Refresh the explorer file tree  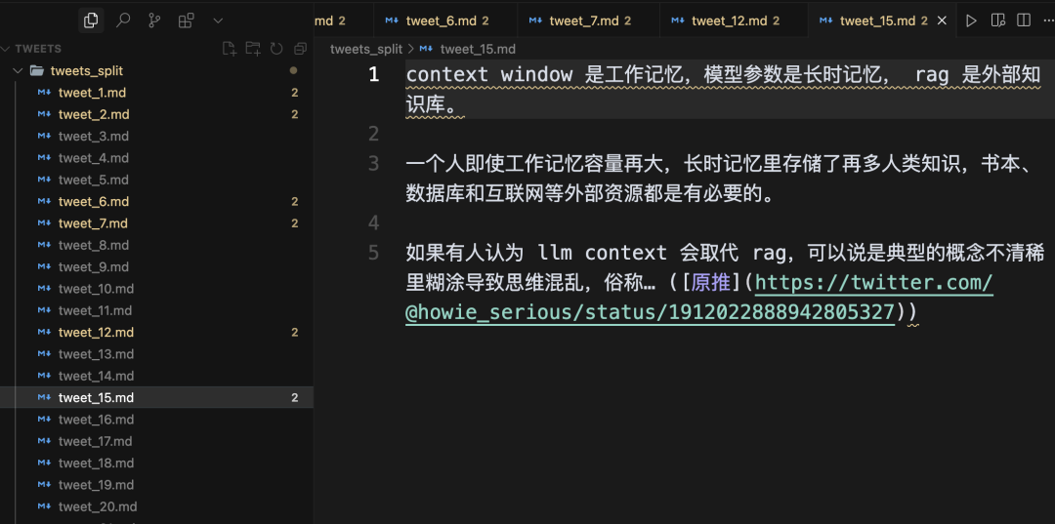[x=276, y=49]
